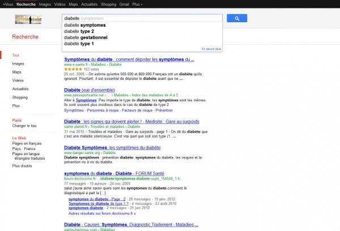Choose suggestion diabete symptomes

tap(142, 25)
